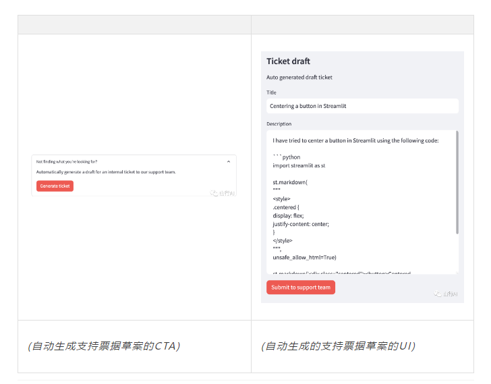Click the 'Auto generated draft ticket' text
Image resolution: width=491 pixels, height=384 pixels.
[x=299, y=78]
